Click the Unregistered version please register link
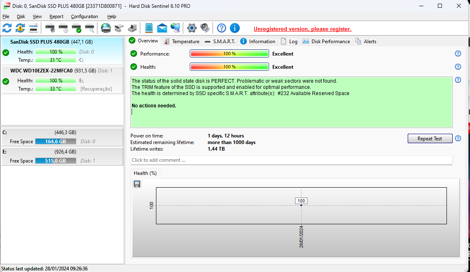470x272 pixels. coord(302,29)
